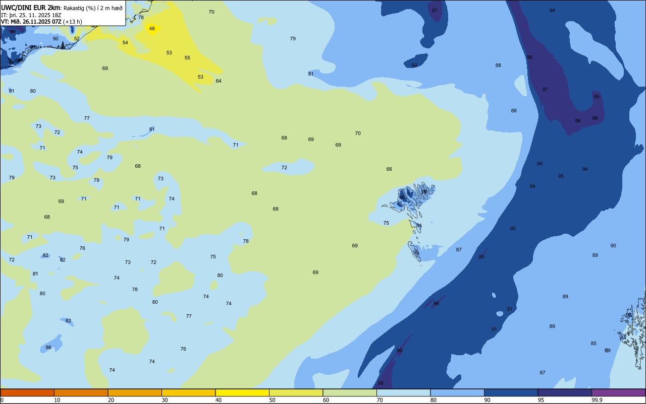Click the humidity value 86 on the map
This screenshot has height=404, width=646.
(48, 348)
